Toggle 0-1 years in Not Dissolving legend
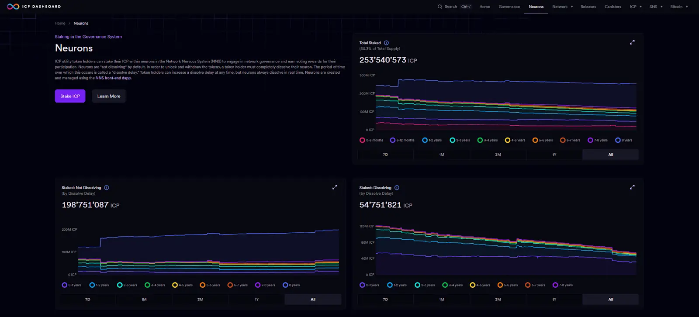 (72, 285)
